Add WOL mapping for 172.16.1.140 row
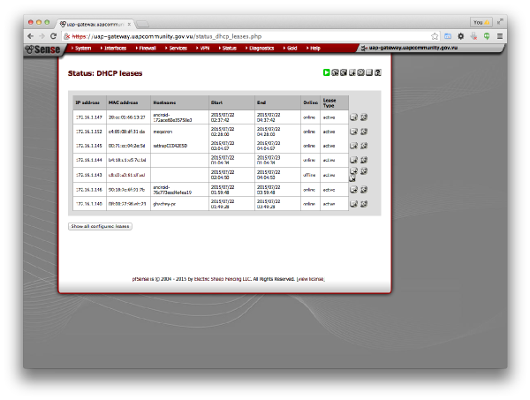Viewport: 530px width, 400px height. 364,204
